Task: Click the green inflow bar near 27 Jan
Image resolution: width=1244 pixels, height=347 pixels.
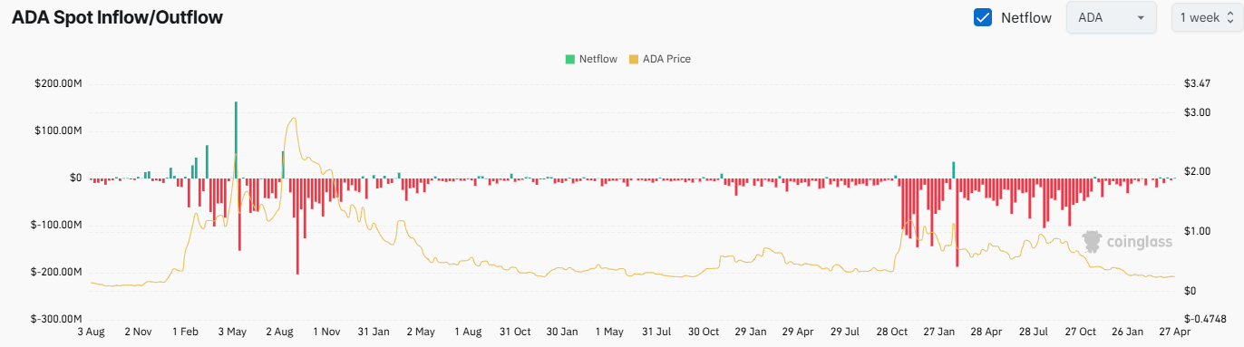Action: [x=954, y=170]
